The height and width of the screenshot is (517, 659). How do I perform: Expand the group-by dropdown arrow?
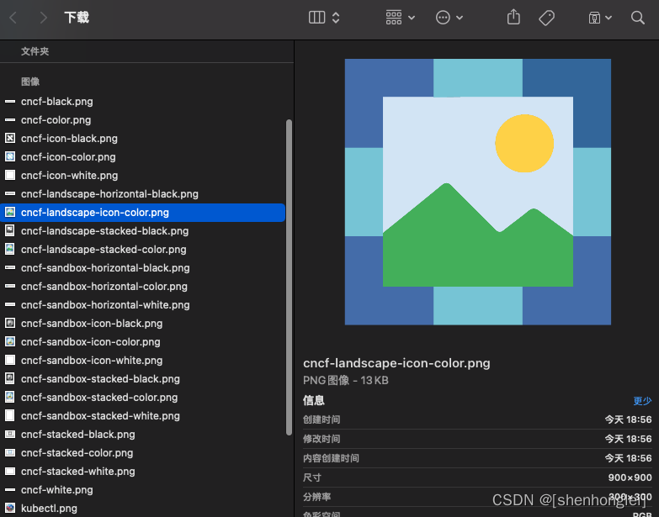point(412,18)
